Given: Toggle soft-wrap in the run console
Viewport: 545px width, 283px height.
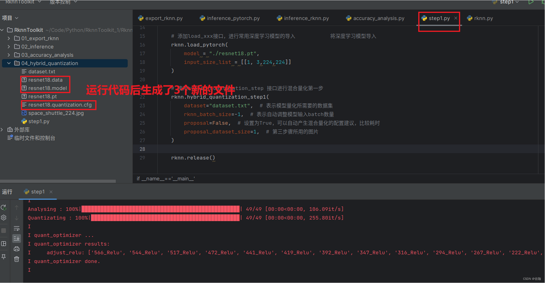Looking at the screenshot, I should [x=17, y=228].
